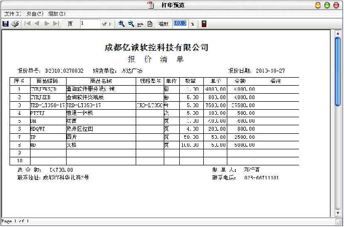Viewport: 344px width, 227px height.
Task: Click the 800.00 amount in RDQWT row
Action: pos(246,129)
